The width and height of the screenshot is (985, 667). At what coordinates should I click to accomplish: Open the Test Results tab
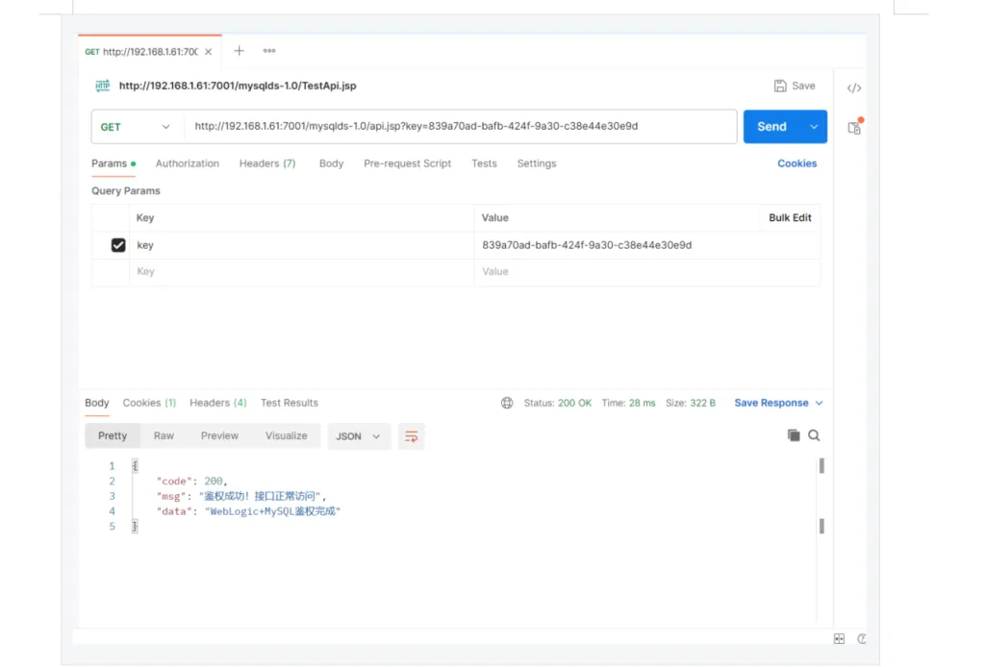click(289, 403)
